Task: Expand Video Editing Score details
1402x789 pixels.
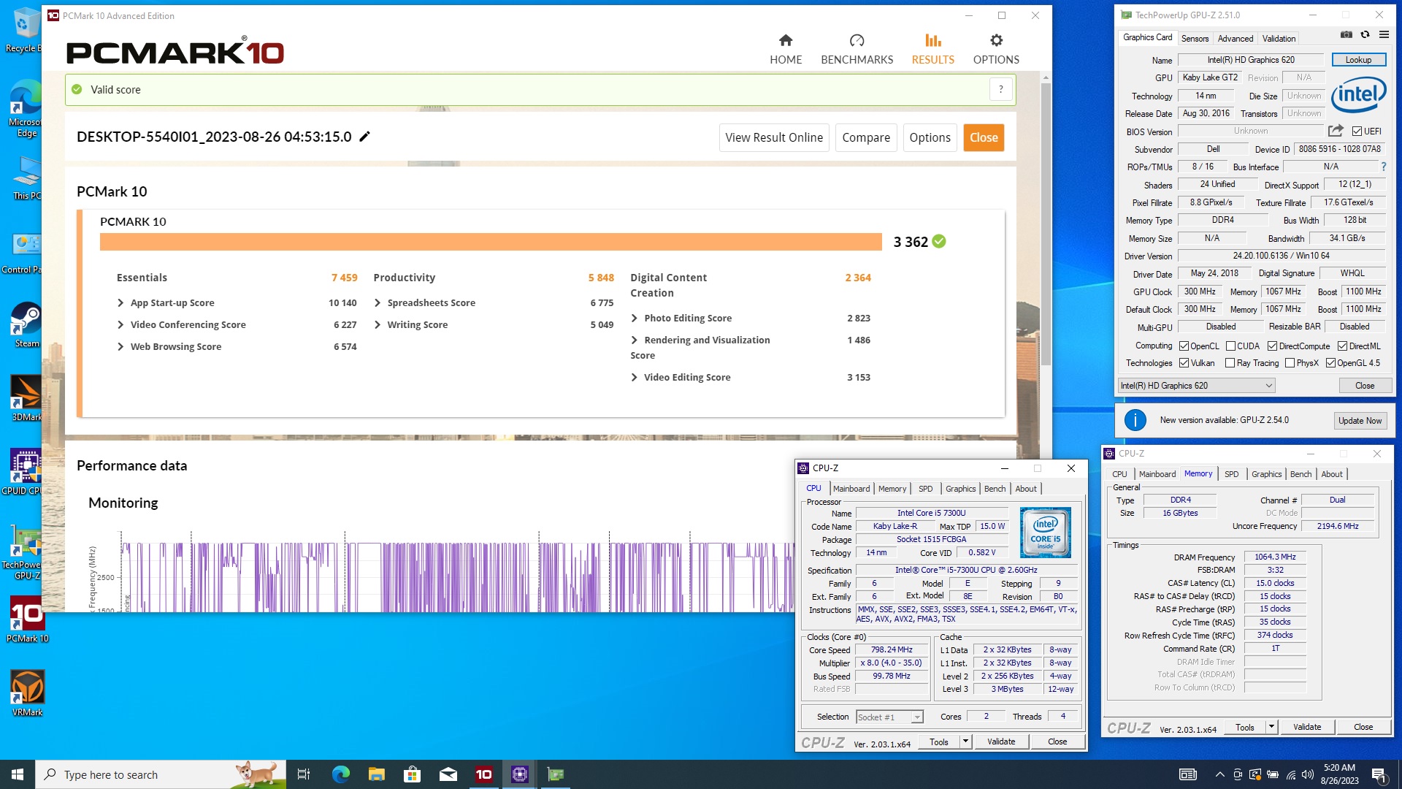Action: click(634, 377)
